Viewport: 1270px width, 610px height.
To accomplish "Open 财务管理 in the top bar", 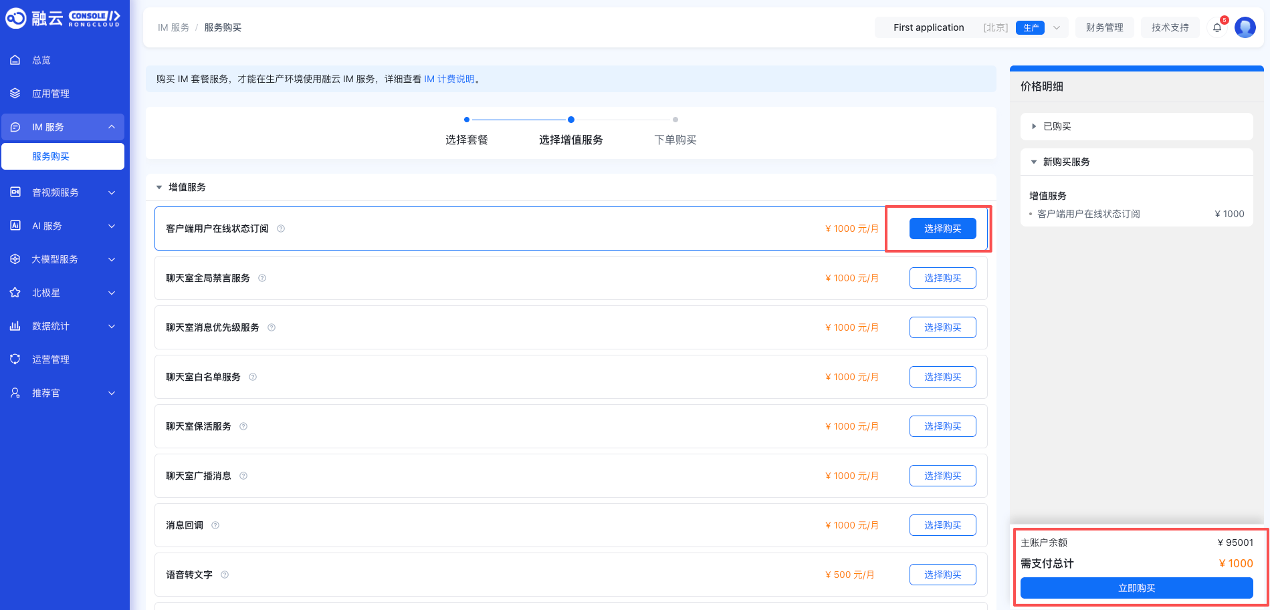I will click(x=1105, y=27).
